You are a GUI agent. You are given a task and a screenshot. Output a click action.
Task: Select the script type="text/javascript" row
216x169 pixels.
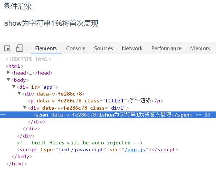point(98,150)
